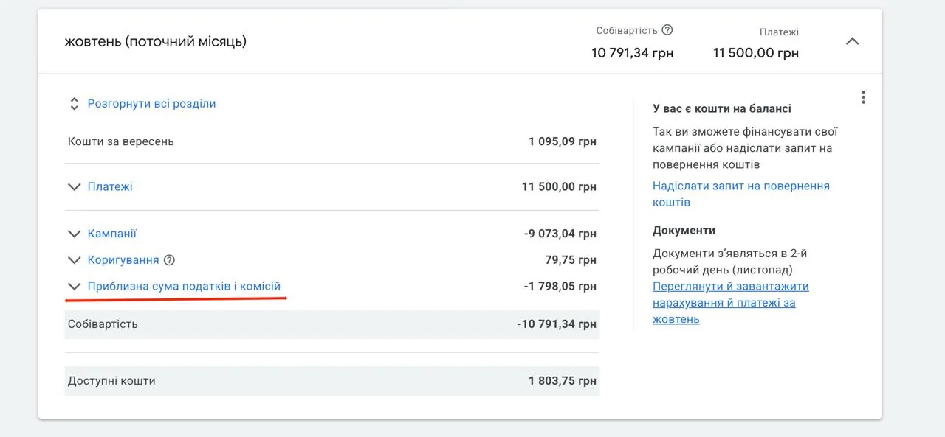Select the header 10 791,34 грн cost amount

[633, 53]
